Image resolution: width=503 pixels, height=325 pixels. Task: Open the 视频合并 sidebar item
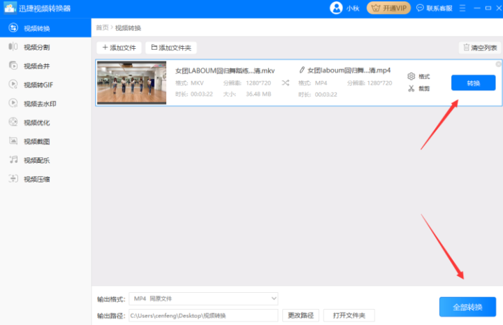[45, 66]
